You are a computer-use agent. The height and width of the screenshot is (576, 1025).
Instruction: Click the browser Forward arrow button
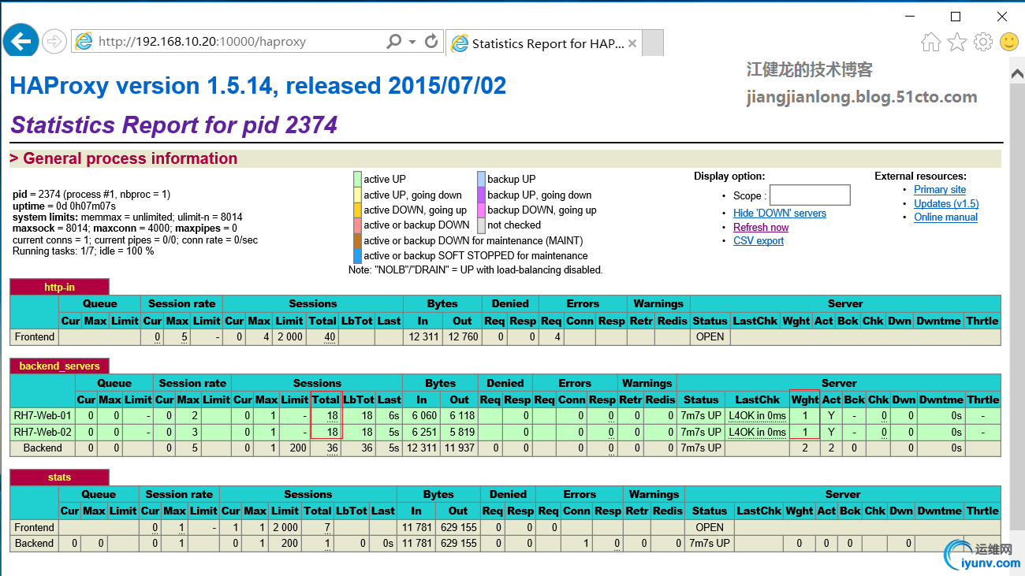coord(54,42)
